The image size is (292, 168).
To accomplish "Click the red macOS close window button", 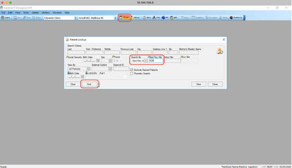I will tap(2, 3).
